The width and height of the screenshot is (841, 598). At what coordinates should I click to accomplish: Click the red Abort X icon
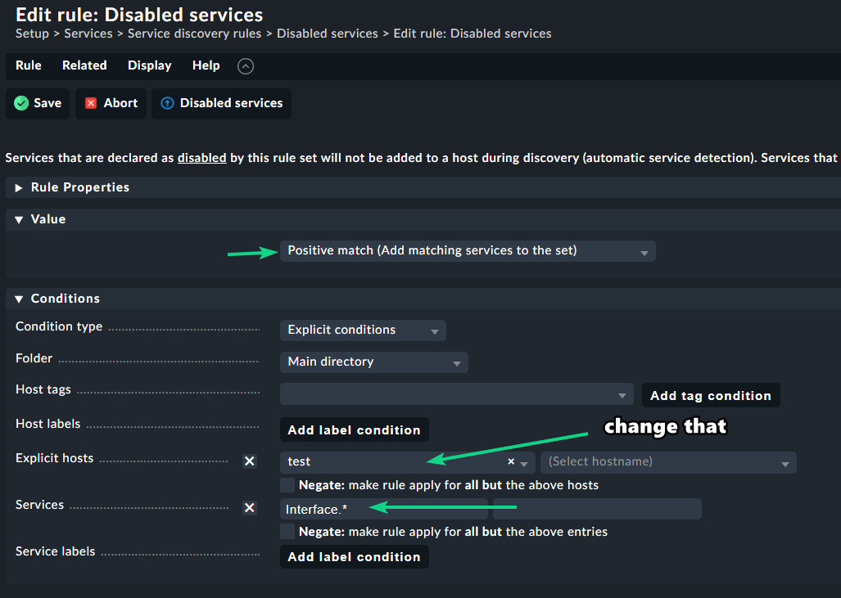tap(91, 103)
